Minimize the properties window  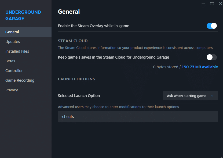click(203, 3)
